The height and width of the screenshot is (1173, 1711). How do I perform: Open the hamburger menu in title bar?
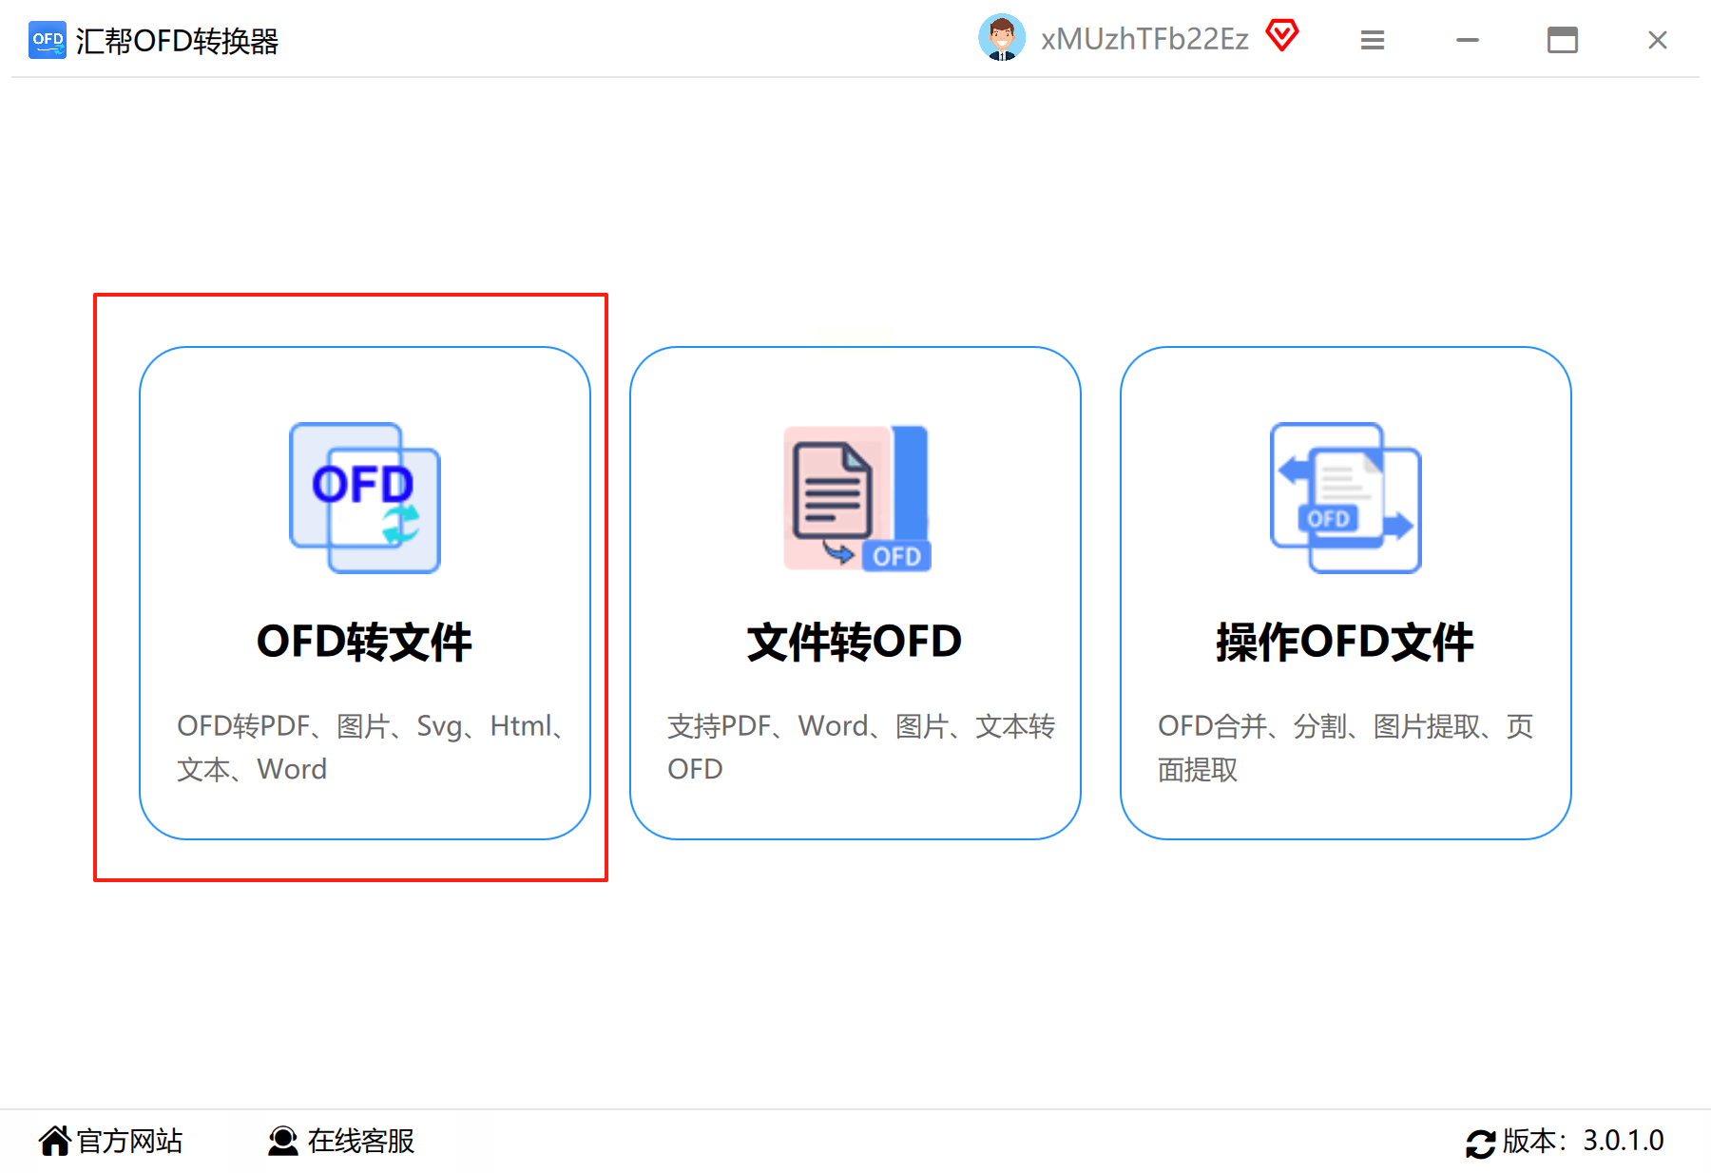[1372, 40]
